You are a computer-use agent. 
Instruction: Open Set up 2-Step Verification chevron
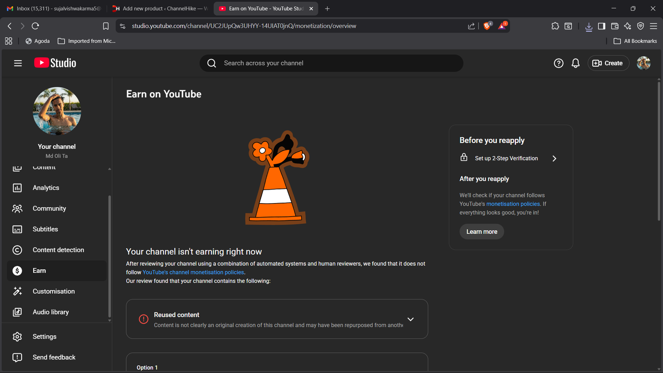[x=554, y=158]
